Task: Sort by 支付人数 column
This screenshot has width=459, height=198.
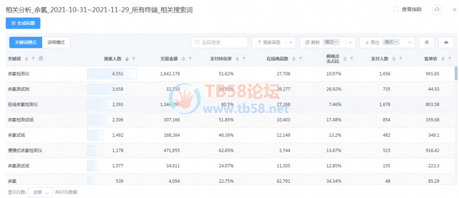Action: 394,59
